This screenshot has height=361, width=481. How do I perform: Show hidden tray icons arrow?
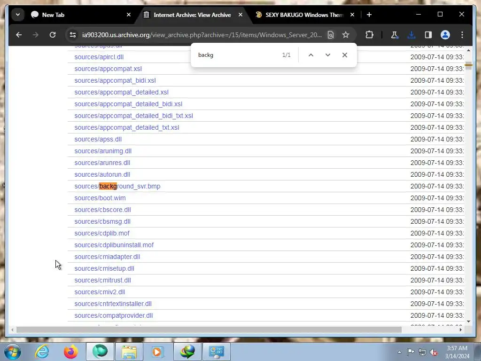[x=399, y=353]
